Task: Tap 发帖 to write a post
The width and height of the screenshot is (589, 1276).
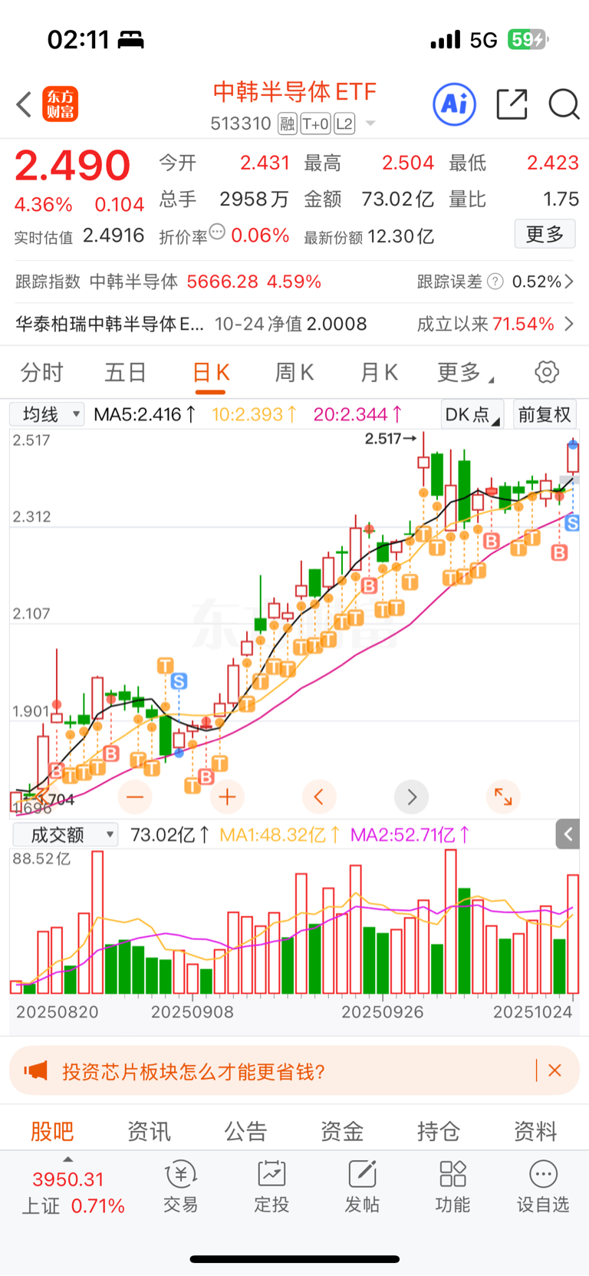Action: coord(362,1187)
